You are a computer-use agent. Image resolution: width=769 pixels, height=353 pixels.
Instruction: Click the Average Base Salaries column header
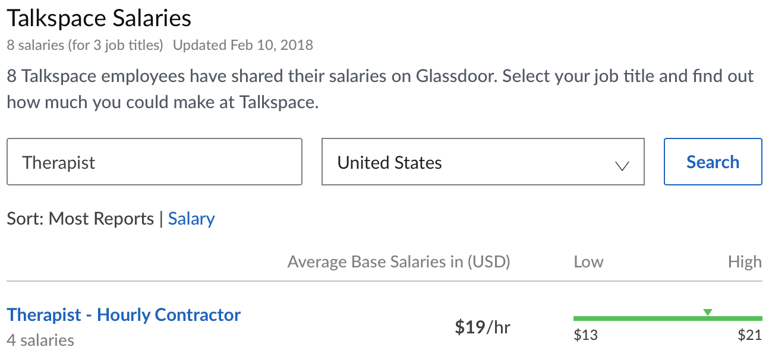click(x=399, y=262)
